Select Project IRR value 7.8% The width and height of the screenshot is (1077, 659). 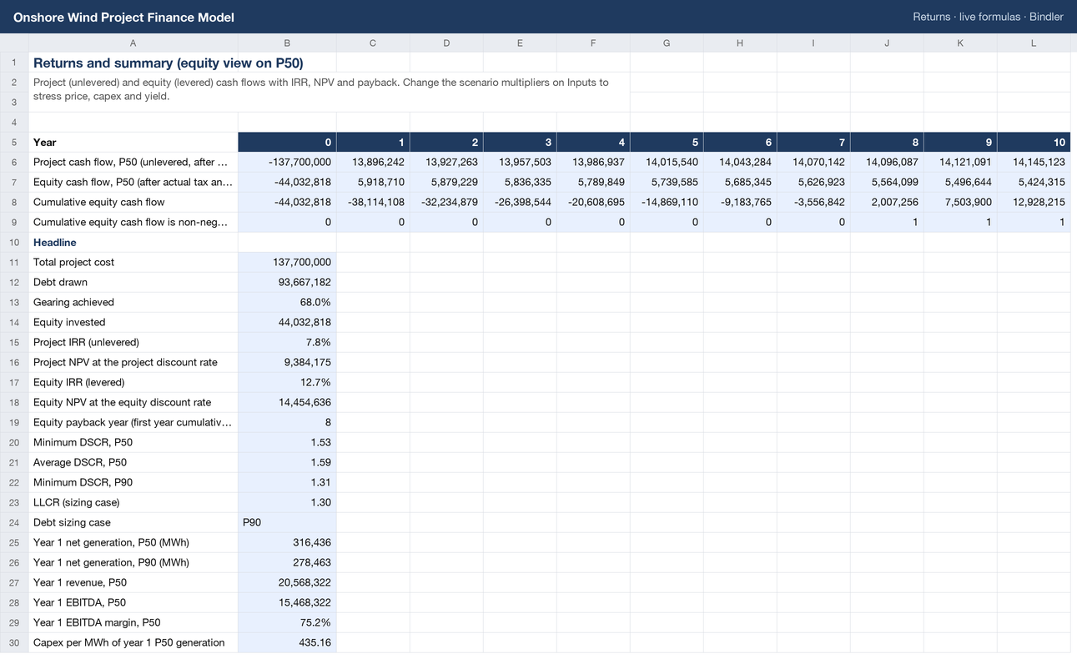[x=287, y=342]
